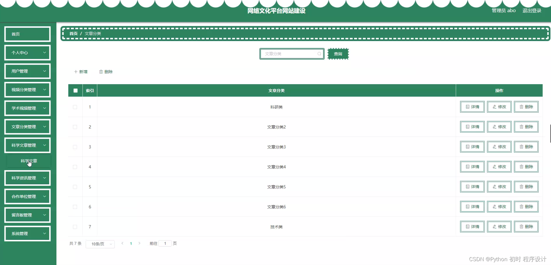Collapse the 科学文章管理 sidebar chevron
This screenshot has height=265, width=551.
click(45, 145)
